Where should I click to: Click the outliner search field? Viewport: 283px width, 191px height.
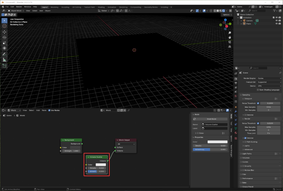(257, 11)
